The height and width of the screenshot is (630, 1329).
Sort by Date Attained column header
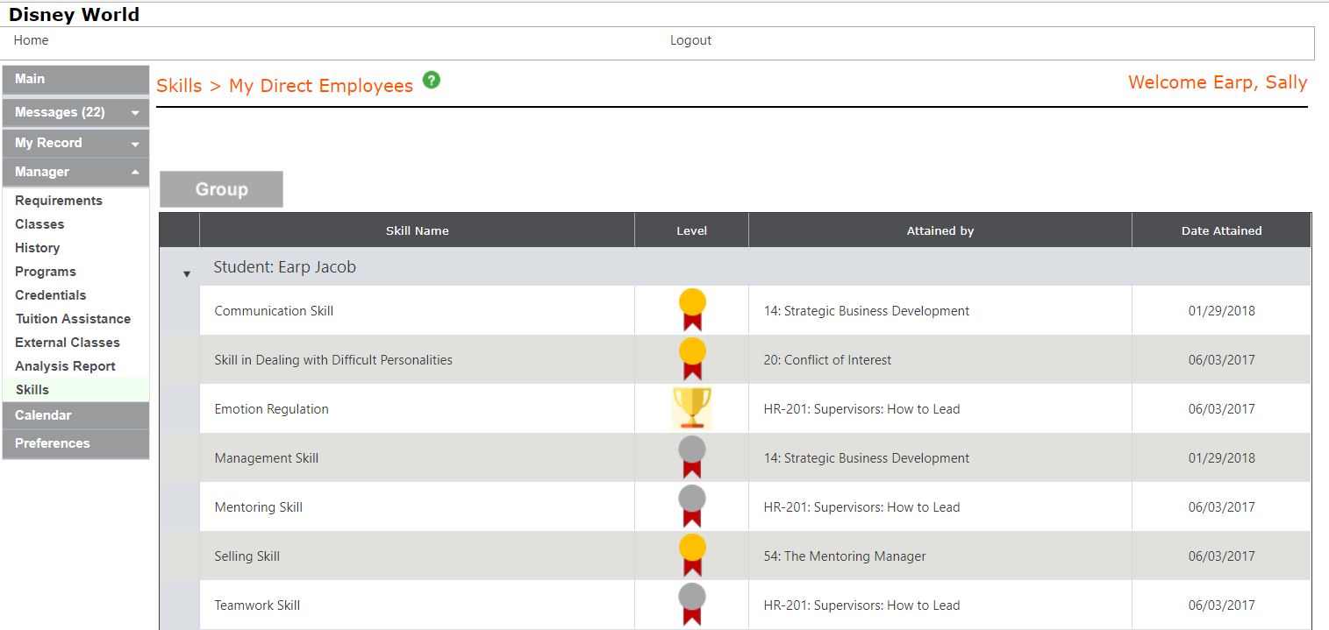point(1221,230)
